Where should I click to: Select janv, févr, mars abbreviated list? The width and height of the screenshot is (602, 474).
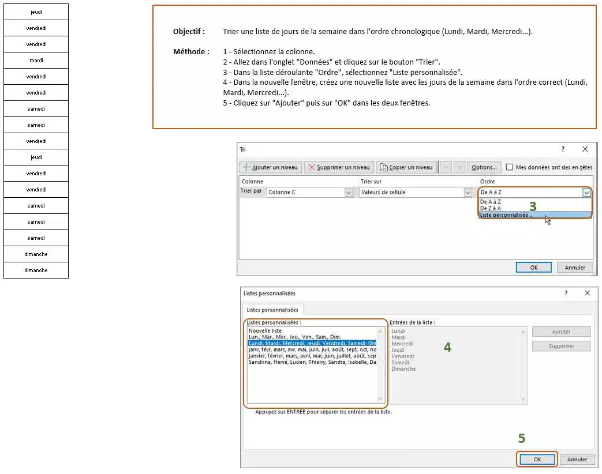click(312, 349)
